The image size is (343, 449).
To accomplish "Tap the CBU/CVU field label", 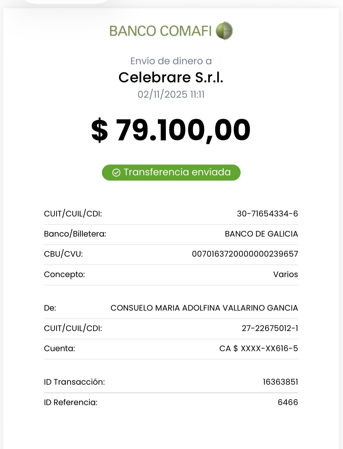I will pyautogui.click(x=63, y=254).
